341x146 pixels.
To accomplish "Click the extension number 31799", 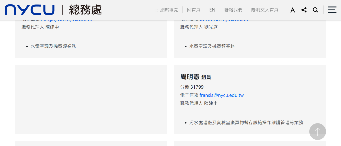I will tap(197, 87).
